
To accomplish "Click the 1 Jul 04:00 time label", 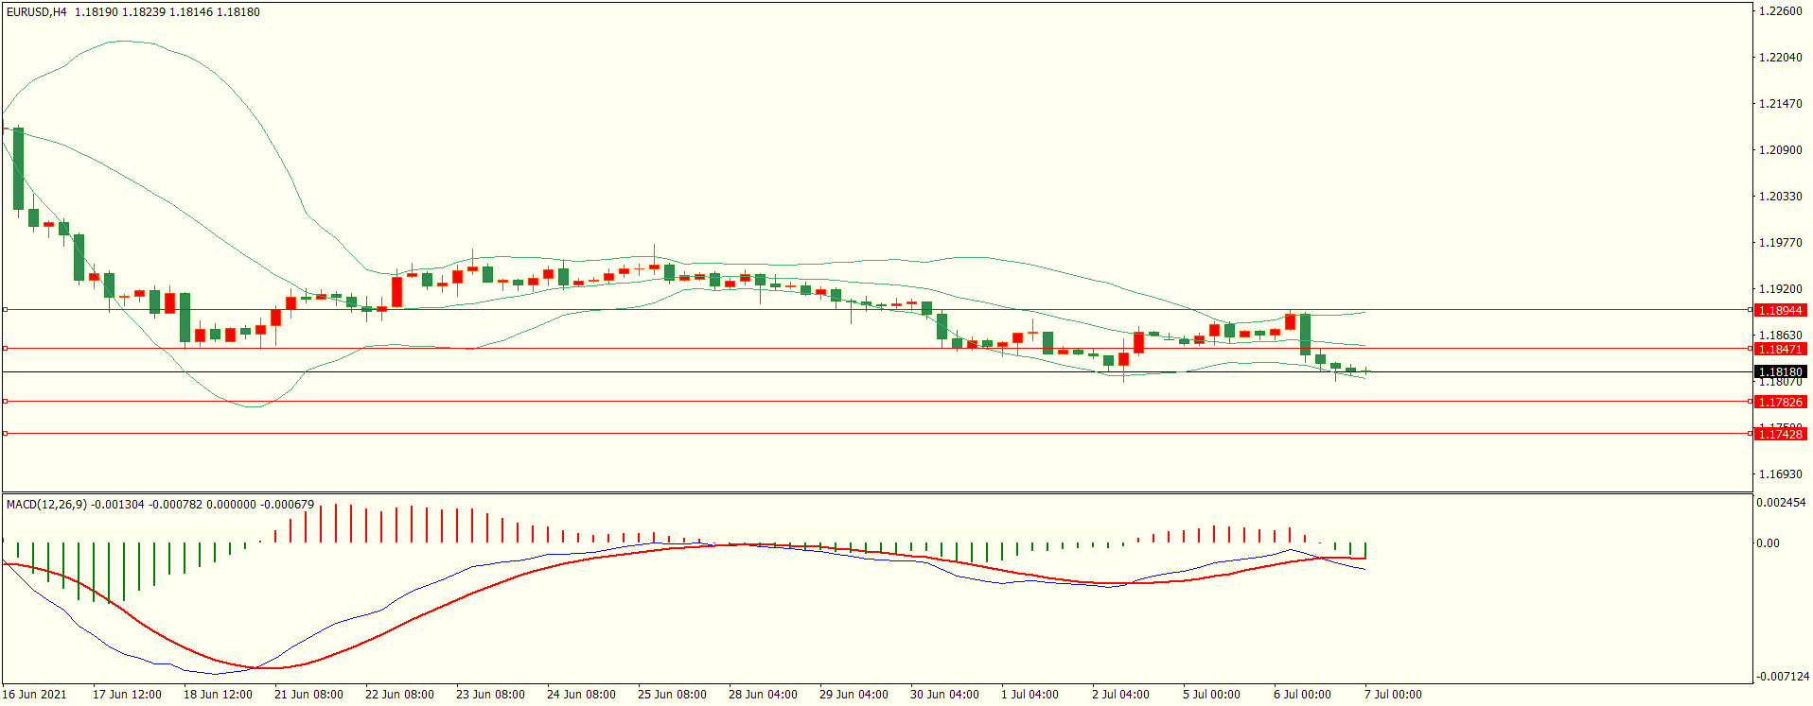I will [1030, 695].
